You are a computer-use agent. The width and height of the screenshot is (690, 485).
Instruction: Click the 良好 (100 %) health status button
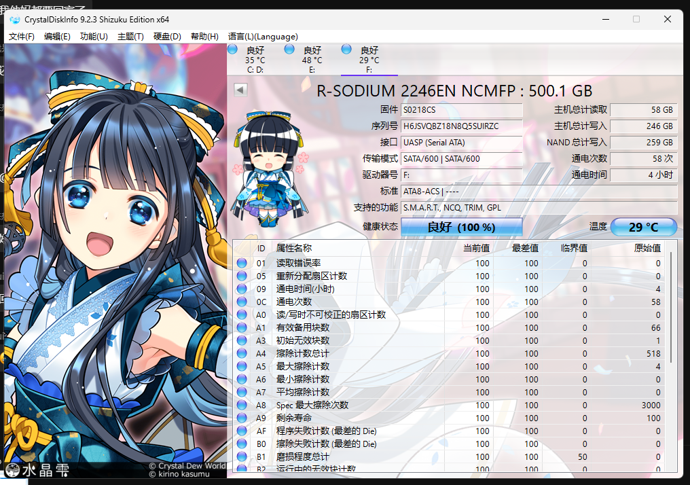click(462, 227)
